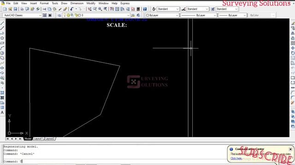The height and width of the screenshot is (165, 295).
Task: Select the Multiline Text tool
Action: click(2, 112)
